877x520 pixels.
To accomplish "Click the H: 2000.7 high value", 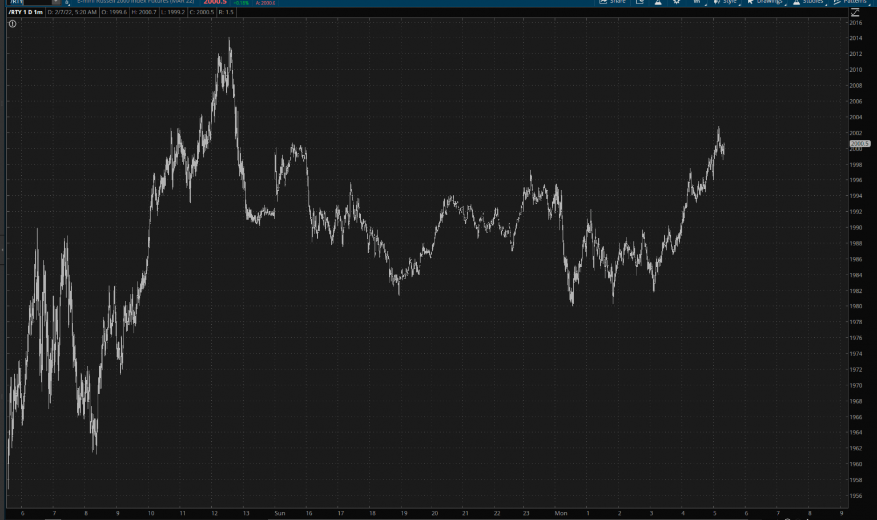I will pyautogui.click(x=144, y=12).
